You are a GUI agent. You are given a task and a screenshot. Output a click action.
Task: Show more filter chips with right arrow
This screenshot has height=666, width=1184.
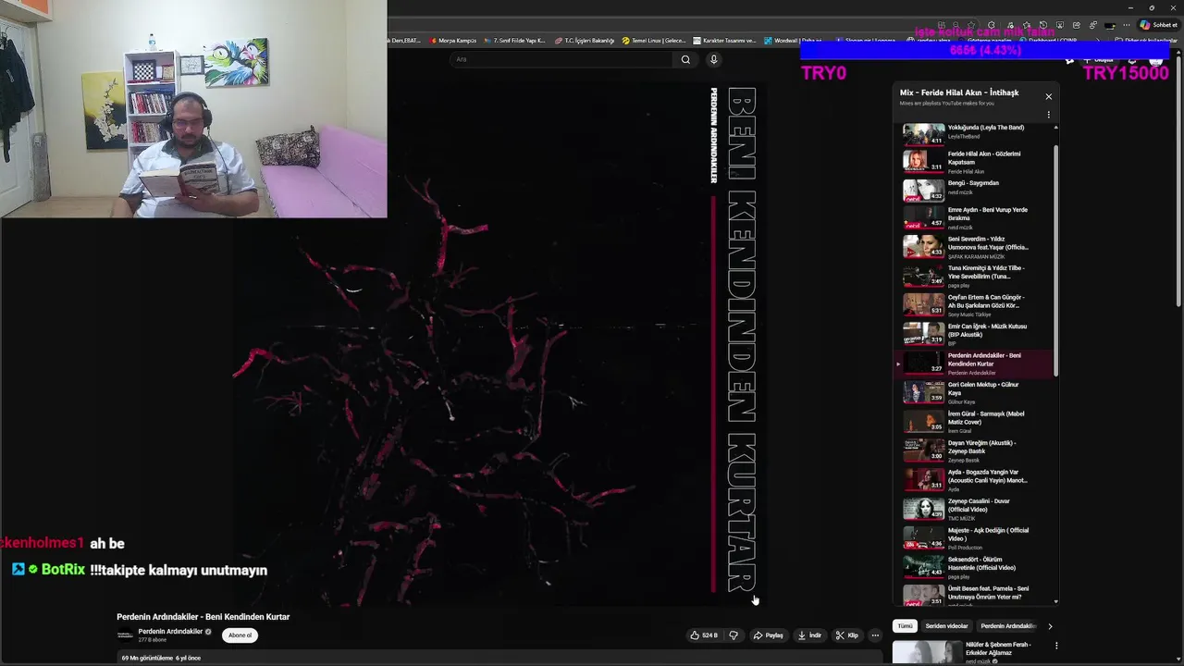(1050, 626)
